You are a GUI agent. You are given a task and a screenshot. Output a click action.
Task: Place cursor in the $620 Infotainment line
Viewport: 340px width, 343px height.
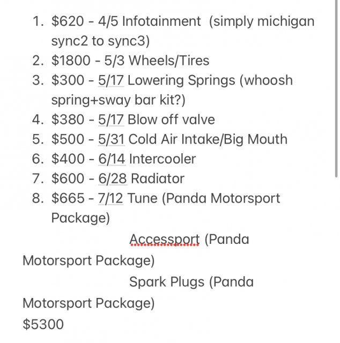click(x=183, y=21)
